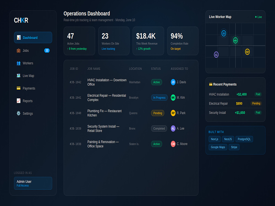Click the In Progress status badge

click(x=159, y=98)
